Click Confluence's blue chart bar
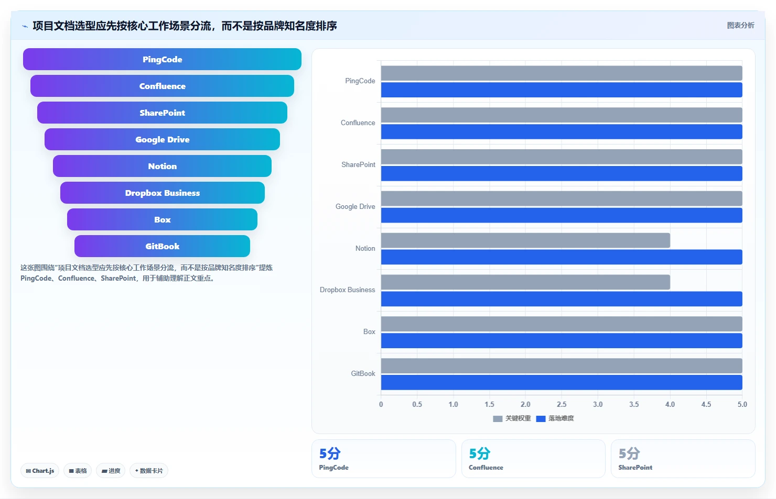776x499 pixels. [x=562, y=131]
